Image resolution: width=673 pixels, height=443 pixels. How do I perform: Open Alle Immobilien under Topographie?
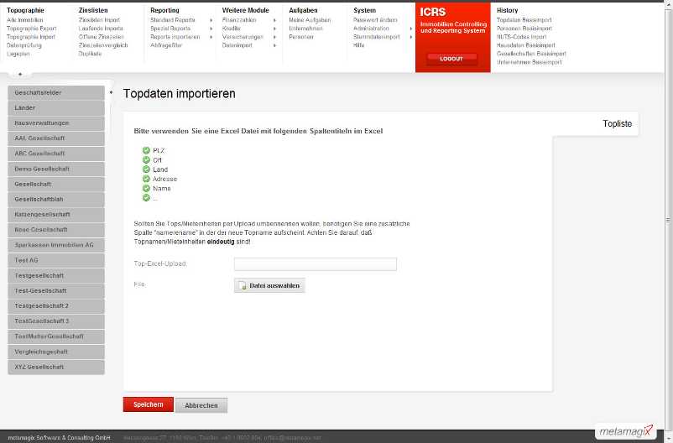25,20
